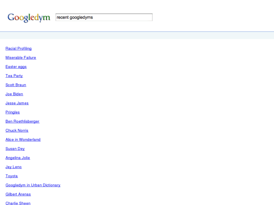Open the Racial Profiling link
This screenshot has width=274, height=205.
[x=18, y=49]
